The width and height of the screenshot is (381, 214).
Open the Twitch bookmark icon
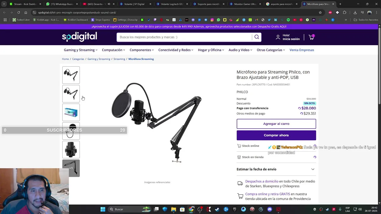click(155, 20)
